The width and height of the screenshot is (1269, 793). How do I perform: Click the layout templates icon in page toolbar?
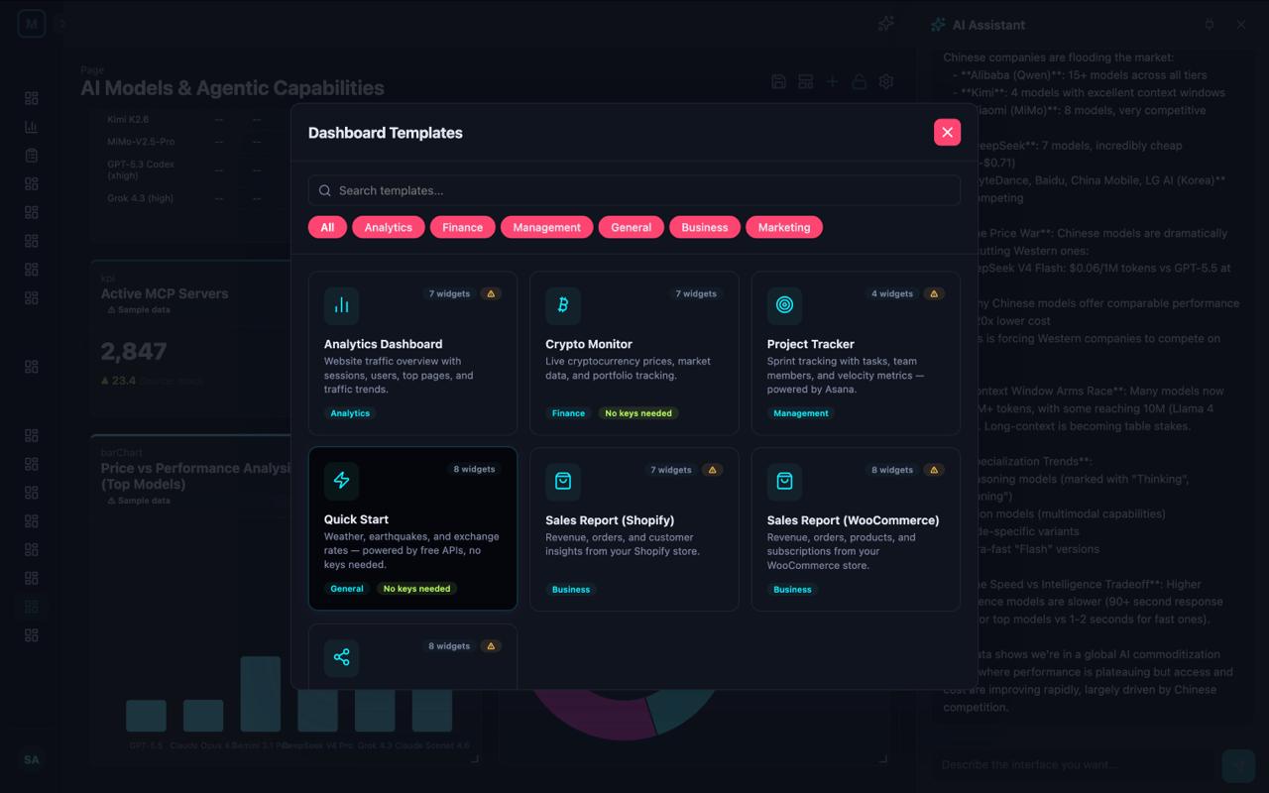pyautogui.click(x=805, y=81)
